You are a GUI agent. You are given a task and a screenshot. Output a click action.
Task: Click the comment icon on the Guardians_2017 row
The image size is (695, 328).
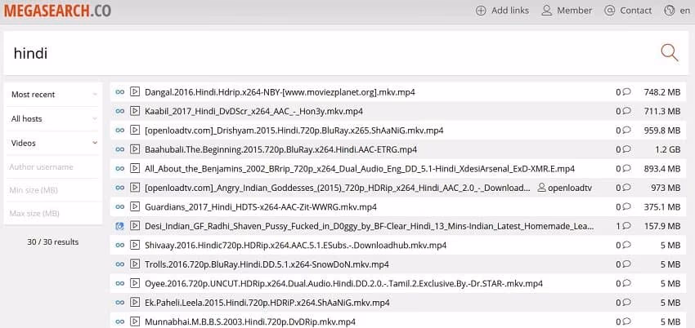pos(626,206)
